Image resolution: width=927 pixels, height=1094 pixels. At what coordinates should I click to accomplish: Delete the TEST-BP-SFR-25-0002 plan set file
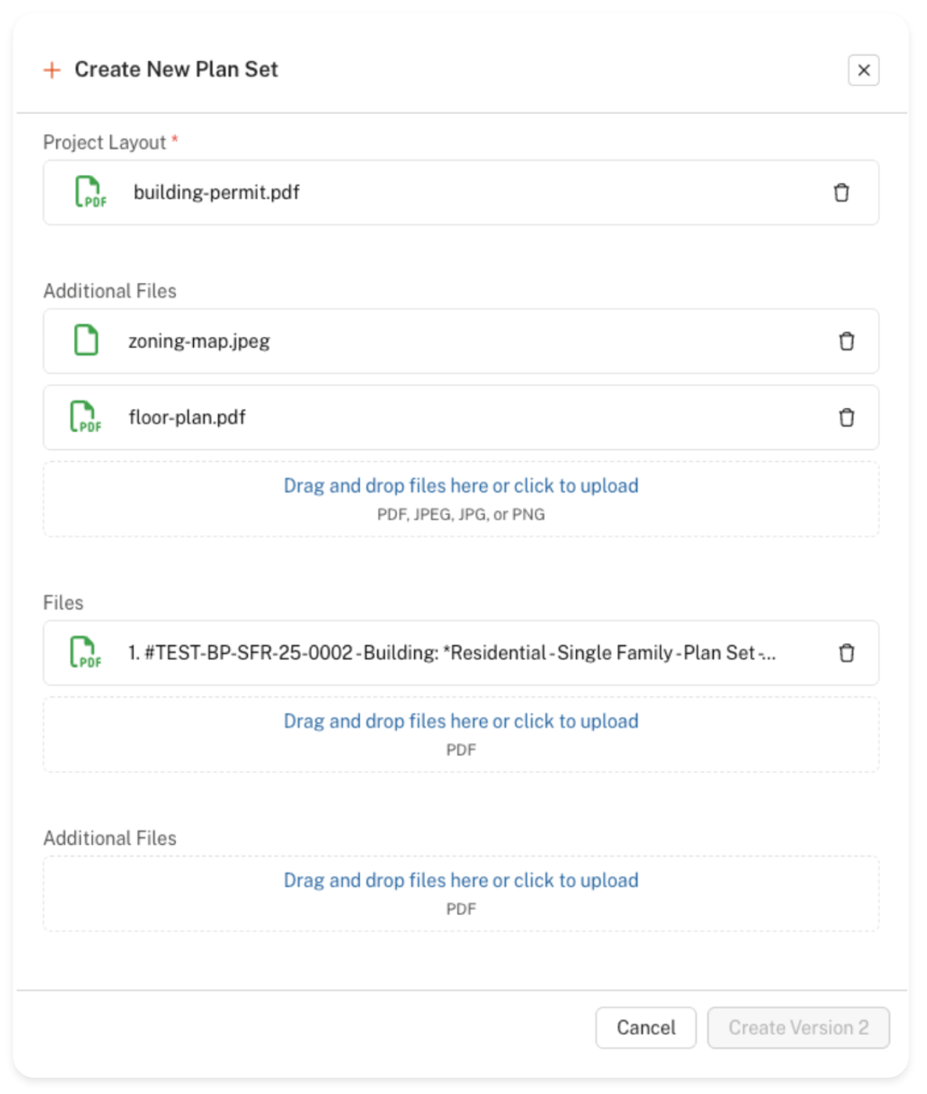846,653
